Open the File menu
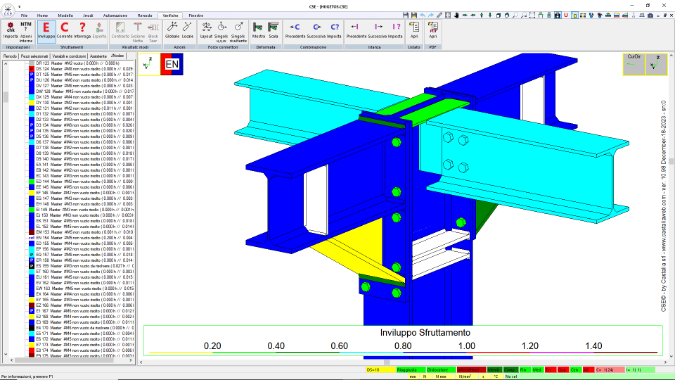 [24, 15]
